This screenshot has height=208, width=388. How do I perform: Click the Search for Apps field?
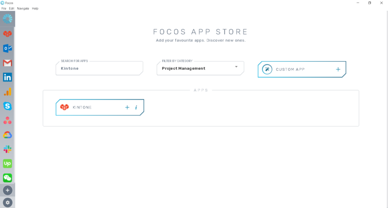click(99, 68)
